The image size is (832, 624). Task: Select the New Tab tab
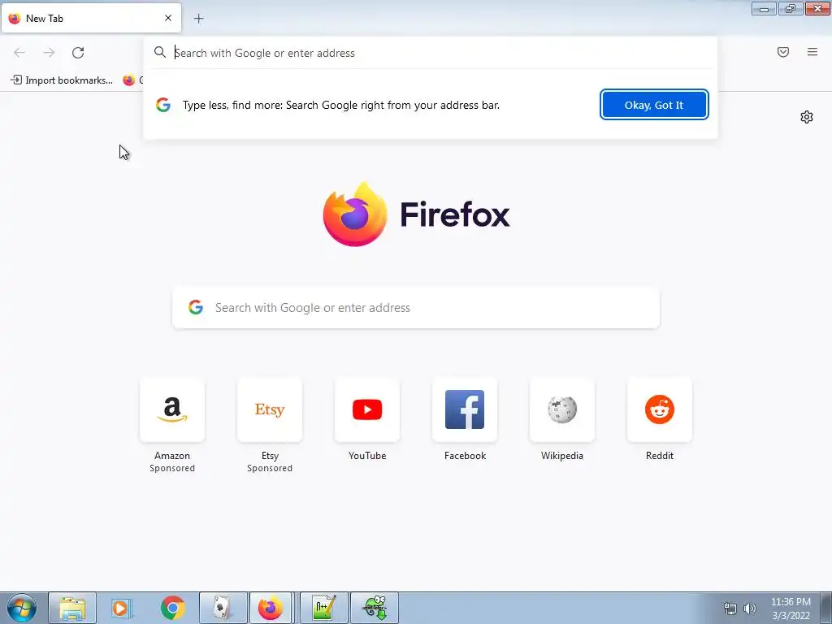tap(91, 18)
